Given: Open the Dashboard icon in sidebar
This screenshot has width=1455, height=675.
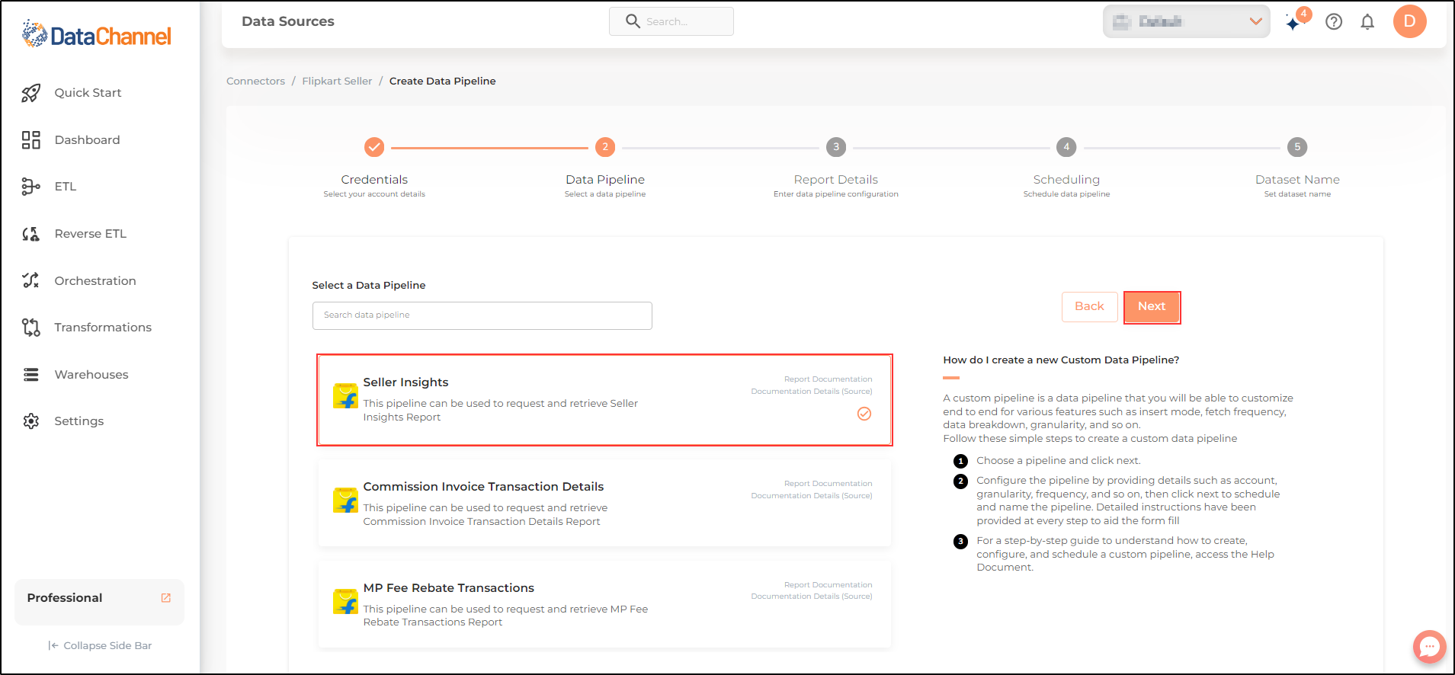Looking at the screenshot, I should point(31,140).
